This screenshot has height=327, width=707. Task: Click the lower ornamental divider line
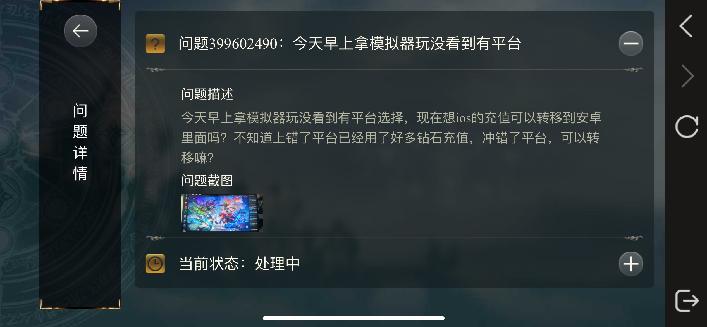coord(394,238)
